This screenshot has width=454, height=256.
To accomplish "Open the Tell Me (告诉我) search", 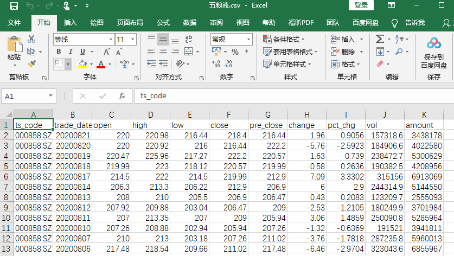I will pyautogui.click(x=414, y=23).
